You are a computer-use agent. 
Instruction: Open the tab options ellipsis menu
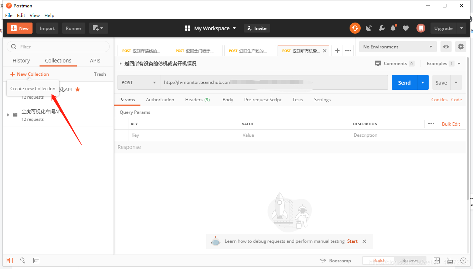click(x=348, y=51)
